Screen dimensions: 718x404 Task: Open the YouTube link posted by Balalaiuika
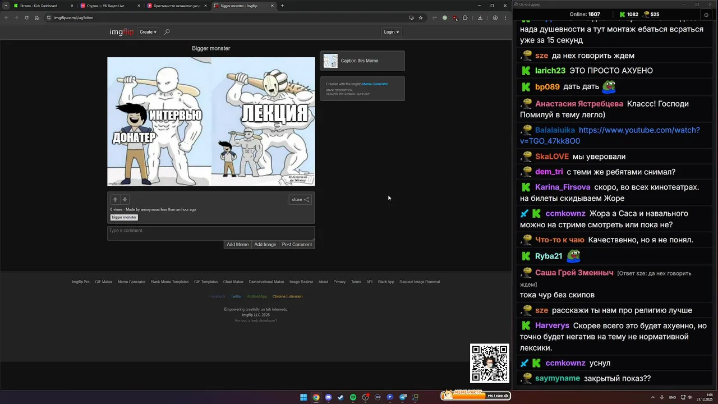click(610, 135)
